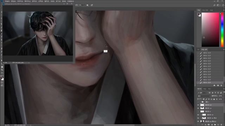The image size is (225, 126).
Task: Open the second (Edit) menu in menu bar
Action: [x=13, y=1]
